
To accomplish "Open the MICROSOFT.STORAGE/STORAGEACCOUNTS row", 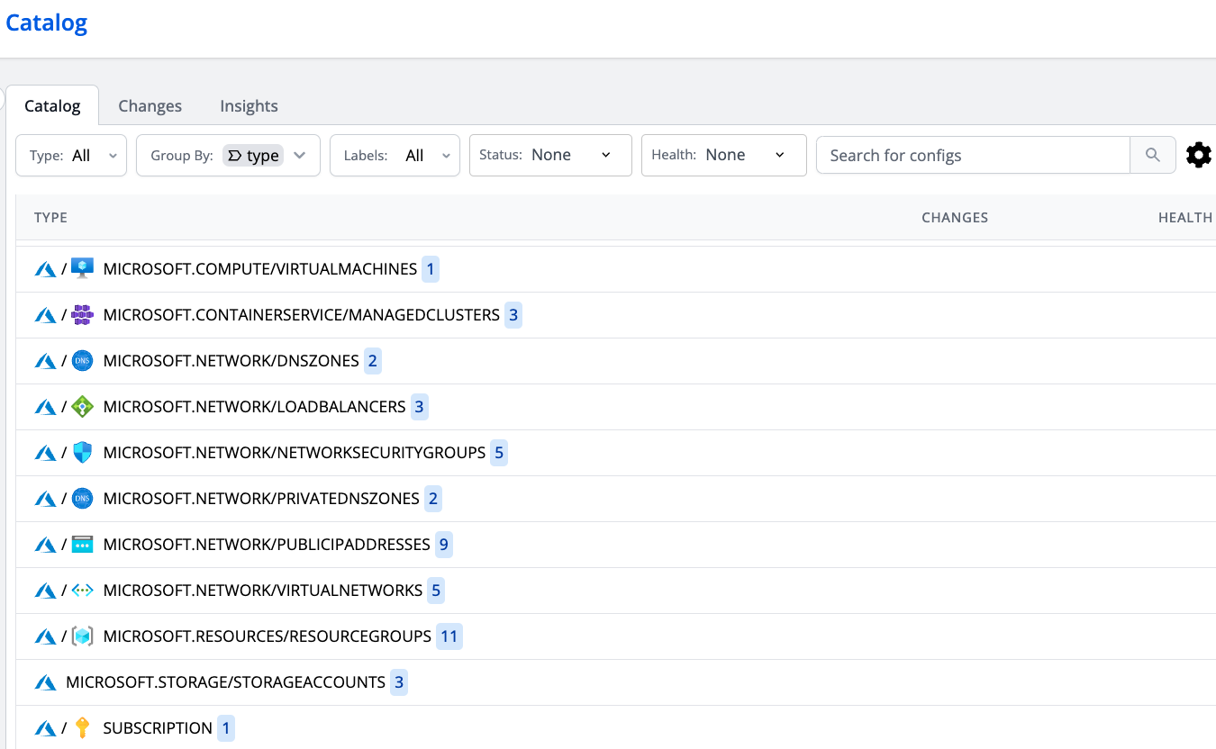I will click(225, 682).
